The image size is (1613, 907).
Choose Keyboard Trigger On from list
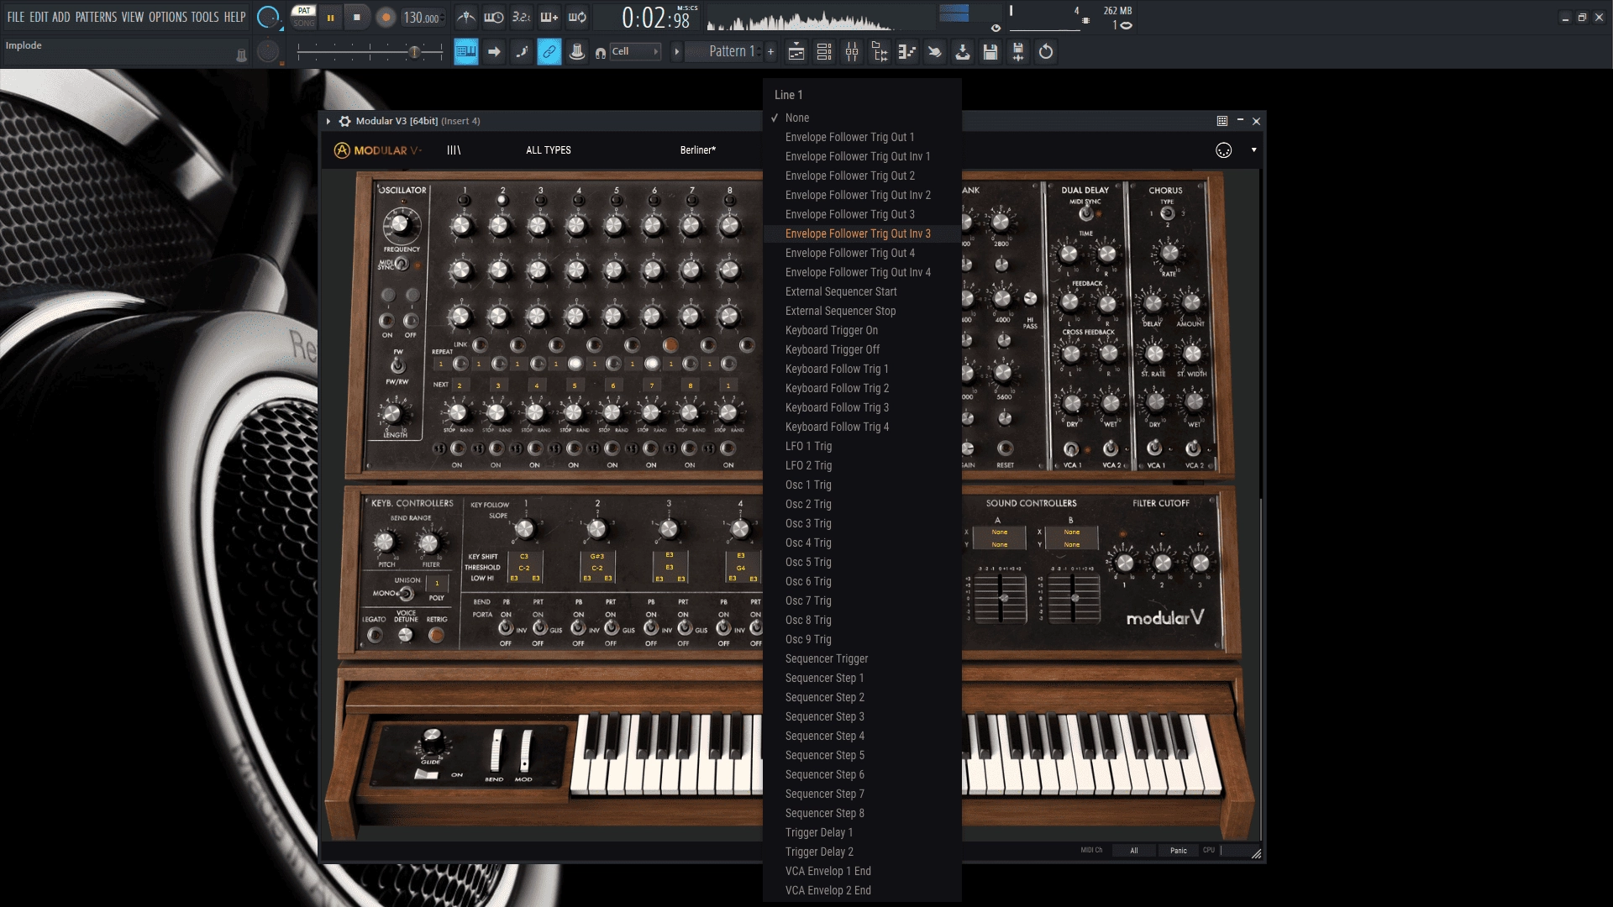[x=862, y=330]
